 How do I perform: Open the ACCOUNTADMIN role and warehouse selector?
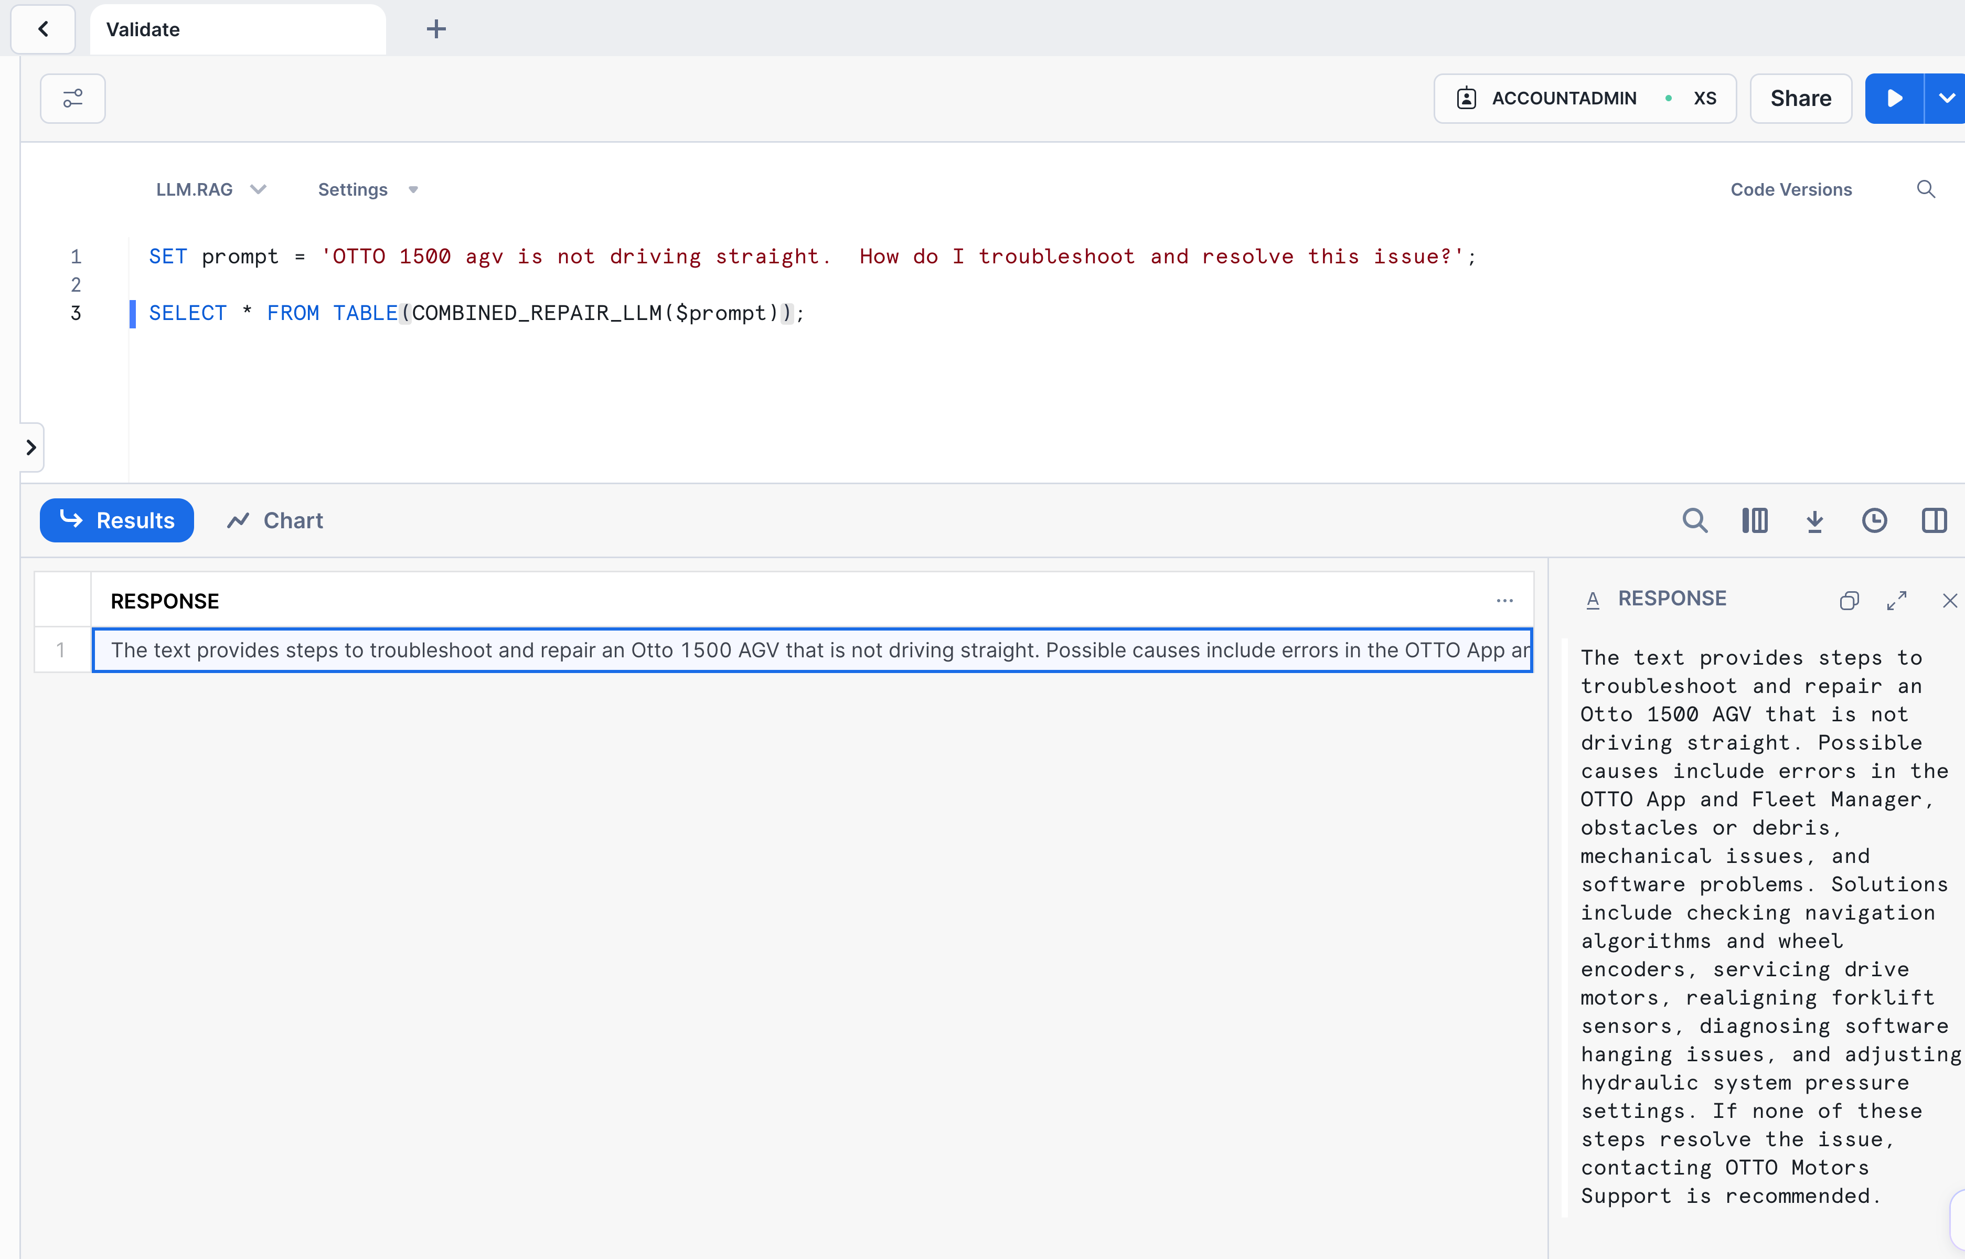point(1585,99)
